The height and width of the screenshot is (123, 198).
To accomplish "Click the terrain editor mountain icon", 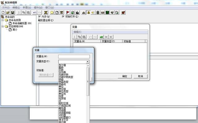I will [84, 12].
